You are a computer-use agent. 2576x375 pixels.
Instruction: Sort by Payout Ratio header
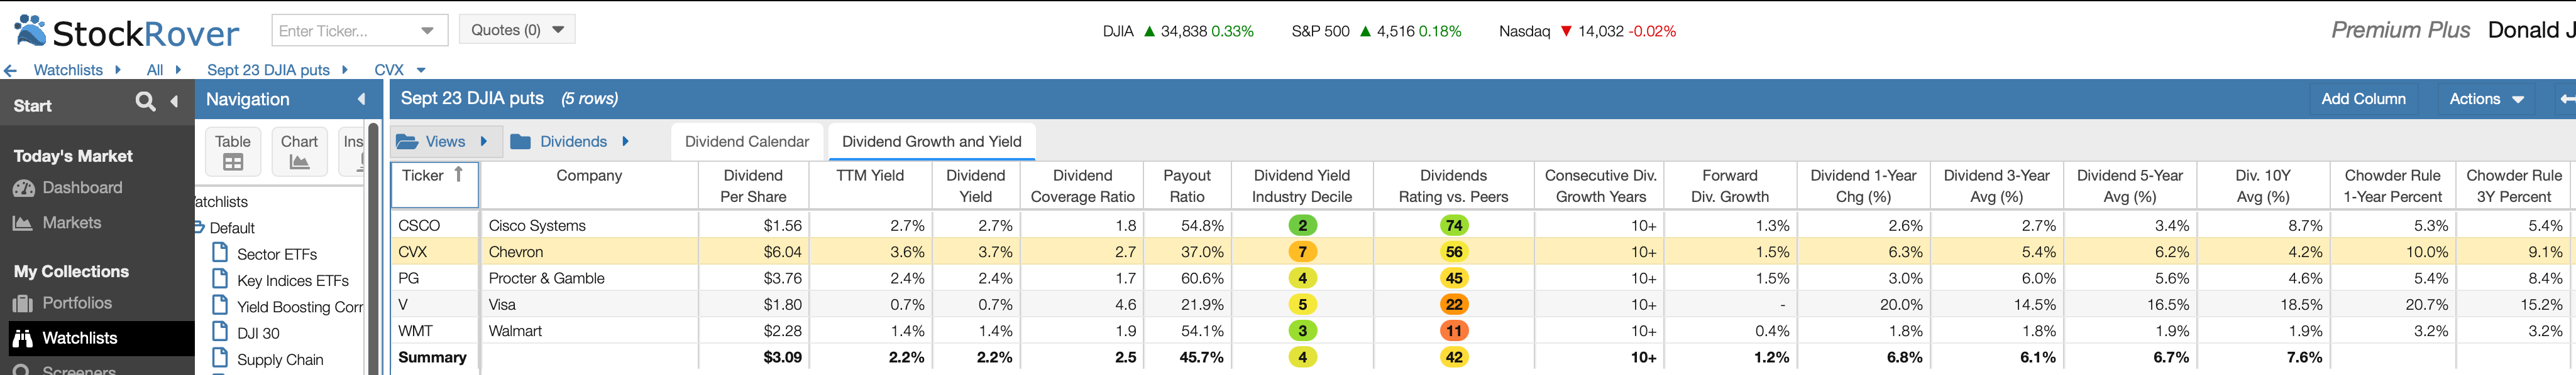[x=1187, y=186]
